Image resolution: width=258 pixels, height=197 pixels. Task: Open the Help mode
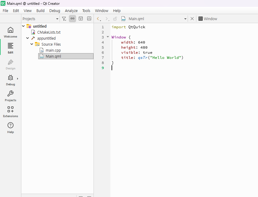pyautogui.click(x=11, y=128)
